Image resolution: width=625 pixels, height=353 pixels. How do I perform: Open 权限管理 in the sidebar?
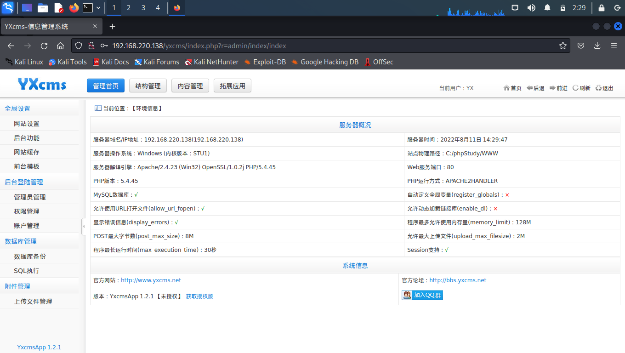coord(39,211)
